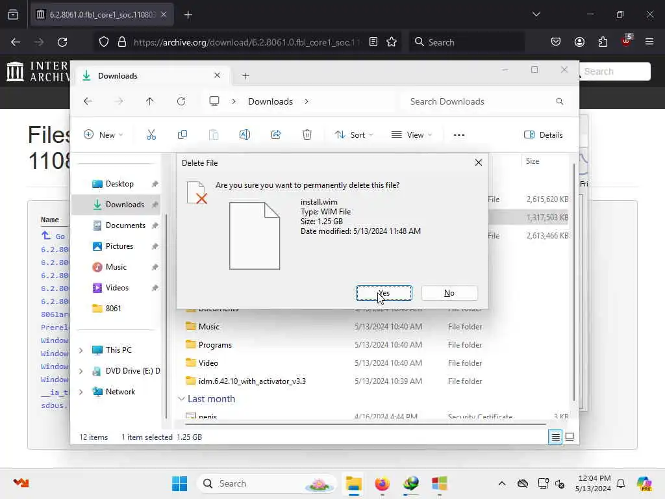Open a new Firefox tab

pos(188,15)
